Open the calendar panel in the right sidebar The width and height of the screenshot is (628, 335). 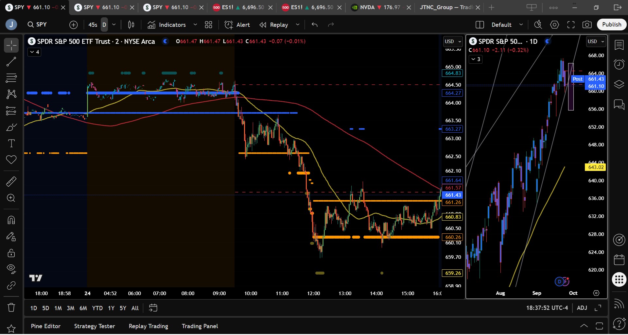tap(619, 260)
